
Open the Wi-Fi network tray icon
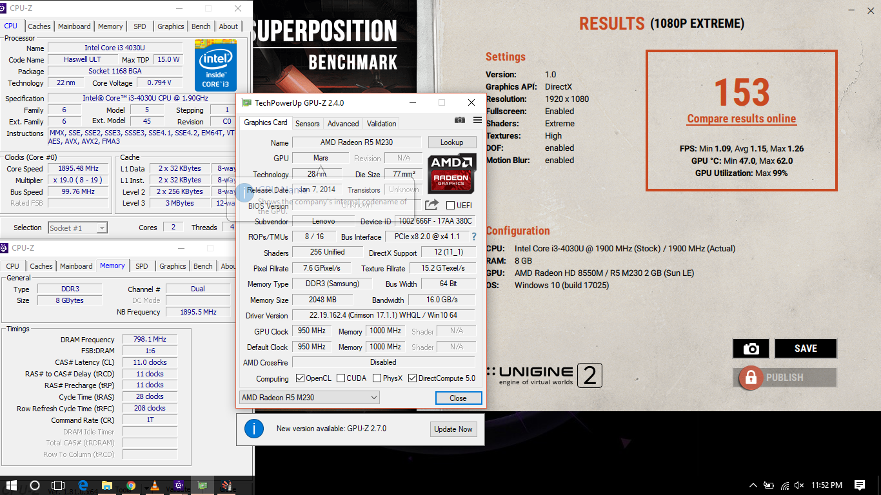click(784, 485)
